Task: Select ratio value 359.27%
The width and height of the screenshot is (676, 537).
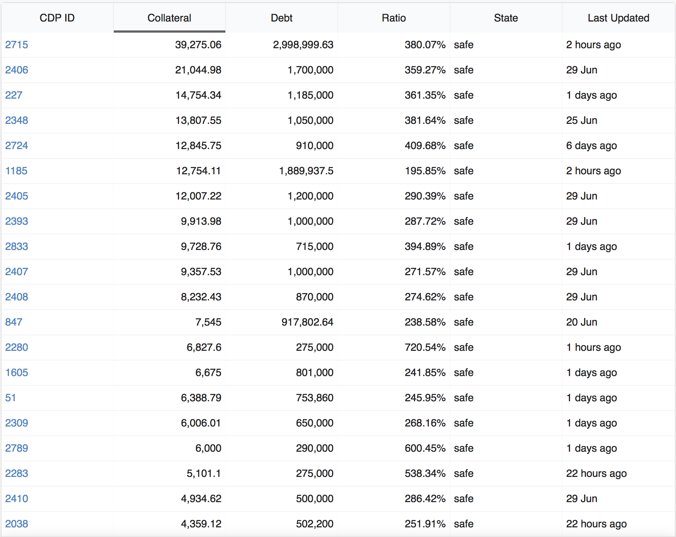Action: click(x=425, y=70)
